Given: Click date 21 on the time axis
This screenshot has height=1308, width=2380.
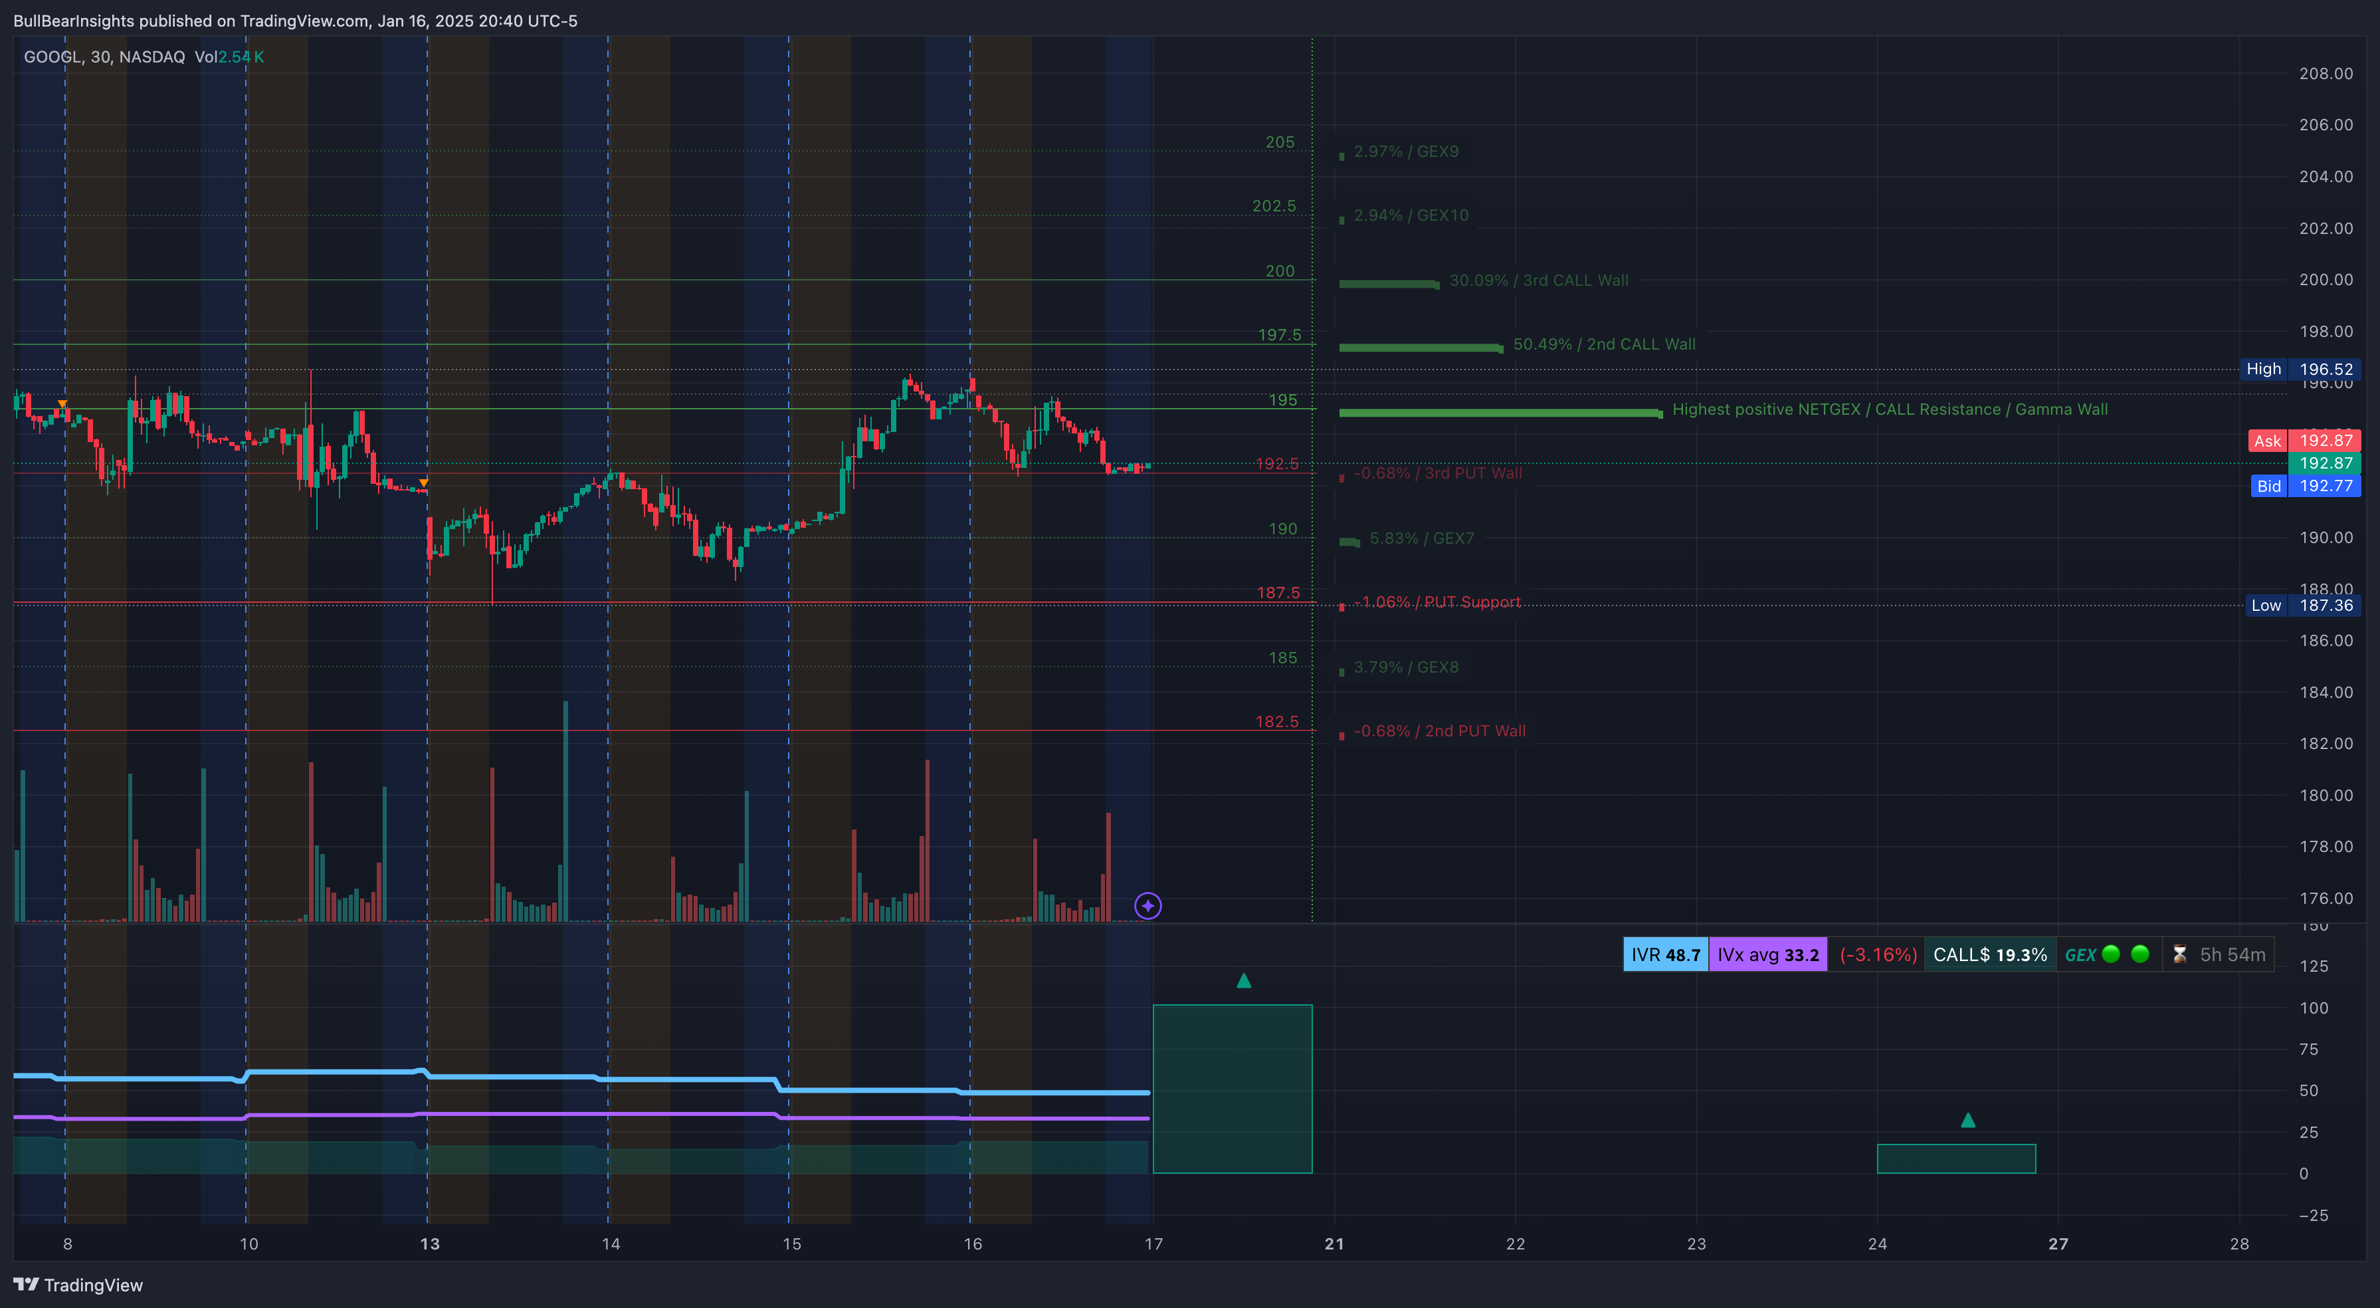Looking at the screenshot, I should pos(1334,1244).
